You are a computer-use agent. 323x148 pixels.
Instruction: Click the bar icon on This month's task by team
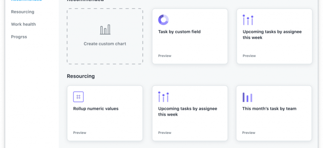[247, 97]
